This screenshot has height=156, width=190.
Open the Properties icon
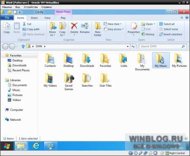click(x=133, y=26)
